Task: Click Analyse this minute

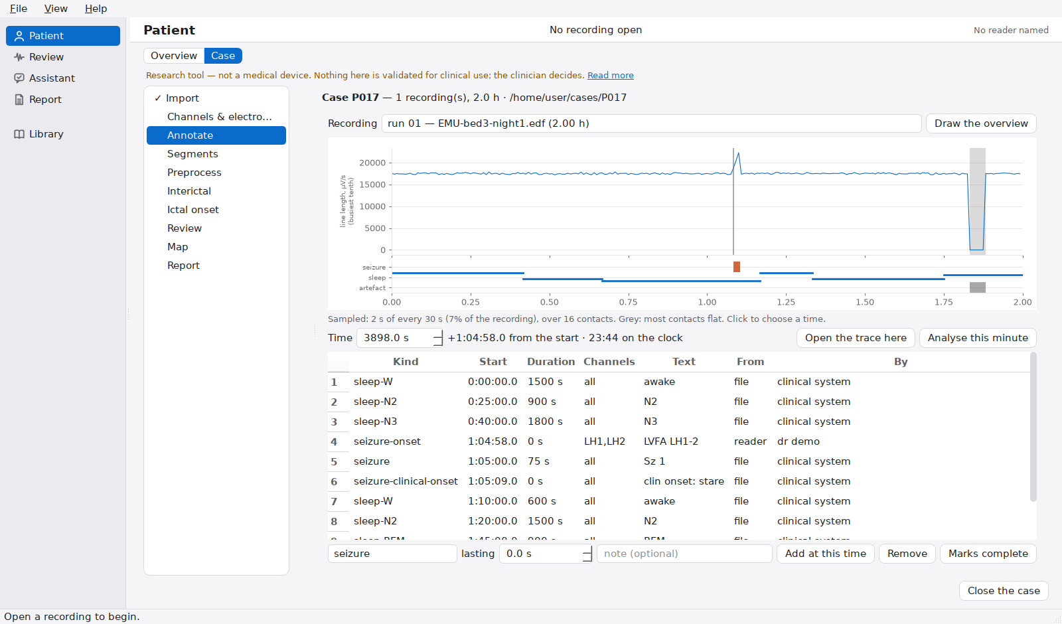Action: [978, 338]
